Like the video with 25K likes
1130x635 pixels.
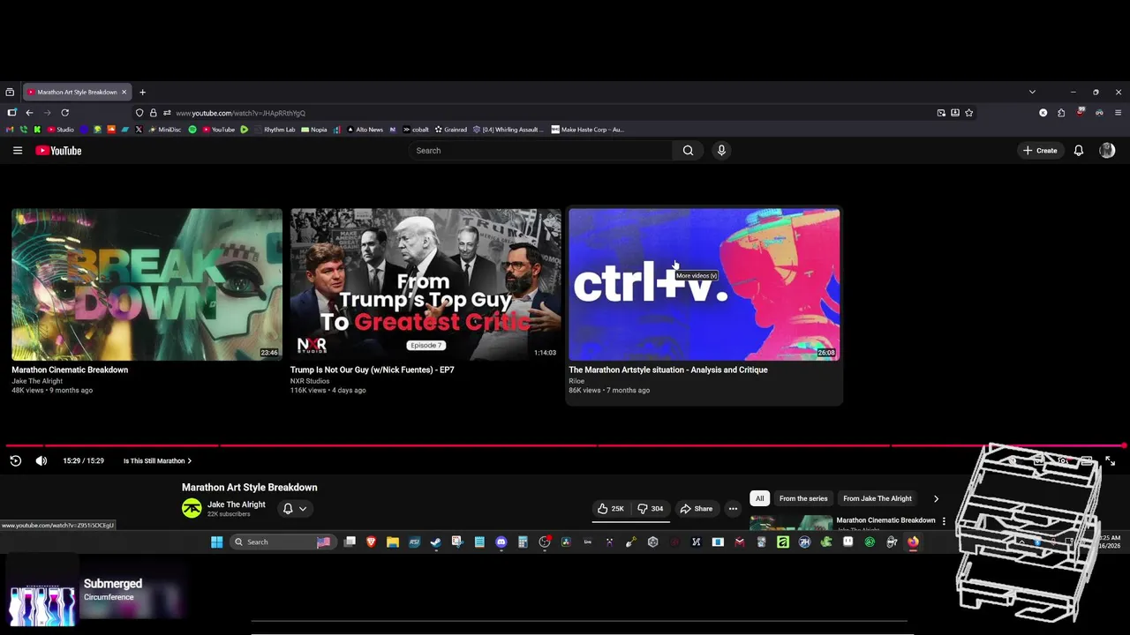point(610,508)
